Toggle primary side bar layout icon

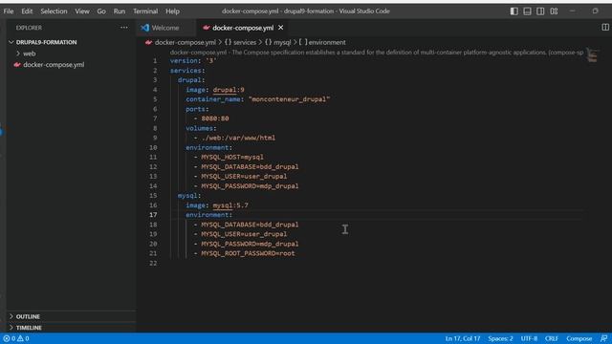514,11
